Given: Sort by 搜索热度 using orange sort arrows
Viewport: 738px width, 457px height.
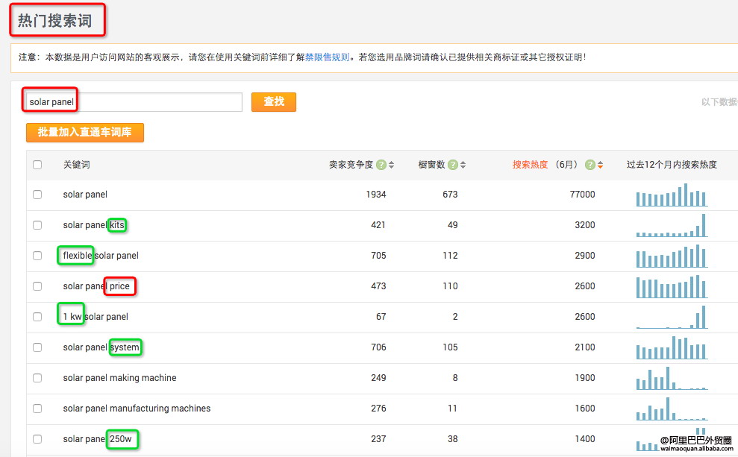Looking at the screenshot, I should (601, 165).
